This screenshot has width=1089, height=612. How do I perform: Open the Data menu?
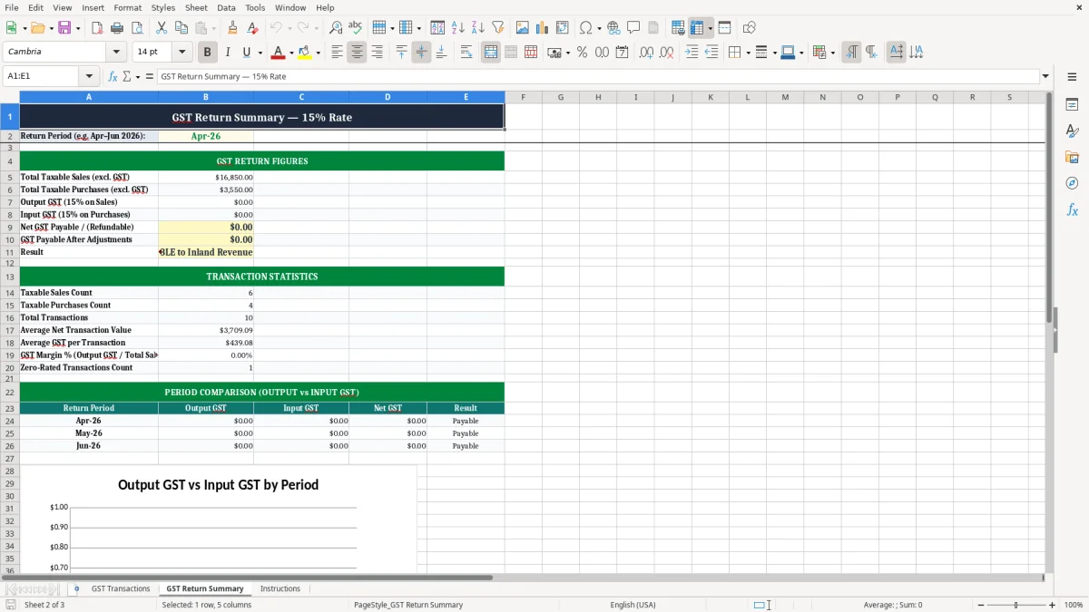[x=226, y=7]
